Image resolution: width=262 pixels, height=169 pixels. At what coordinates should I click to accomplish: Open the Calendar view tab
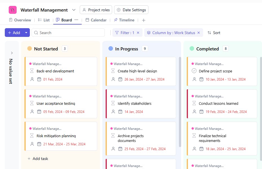coord(96,20)
